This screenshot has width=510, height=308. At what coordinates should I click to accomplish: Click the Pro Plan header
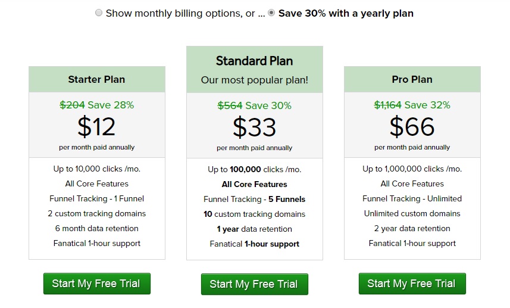coord(412,79)
